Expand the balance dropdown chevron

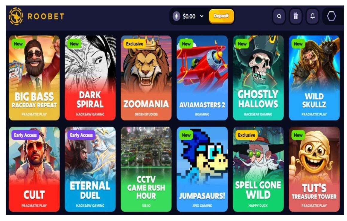(202, 16)
